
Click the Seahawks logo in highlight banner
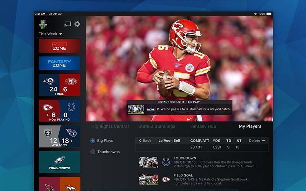[x=151, y=109]
